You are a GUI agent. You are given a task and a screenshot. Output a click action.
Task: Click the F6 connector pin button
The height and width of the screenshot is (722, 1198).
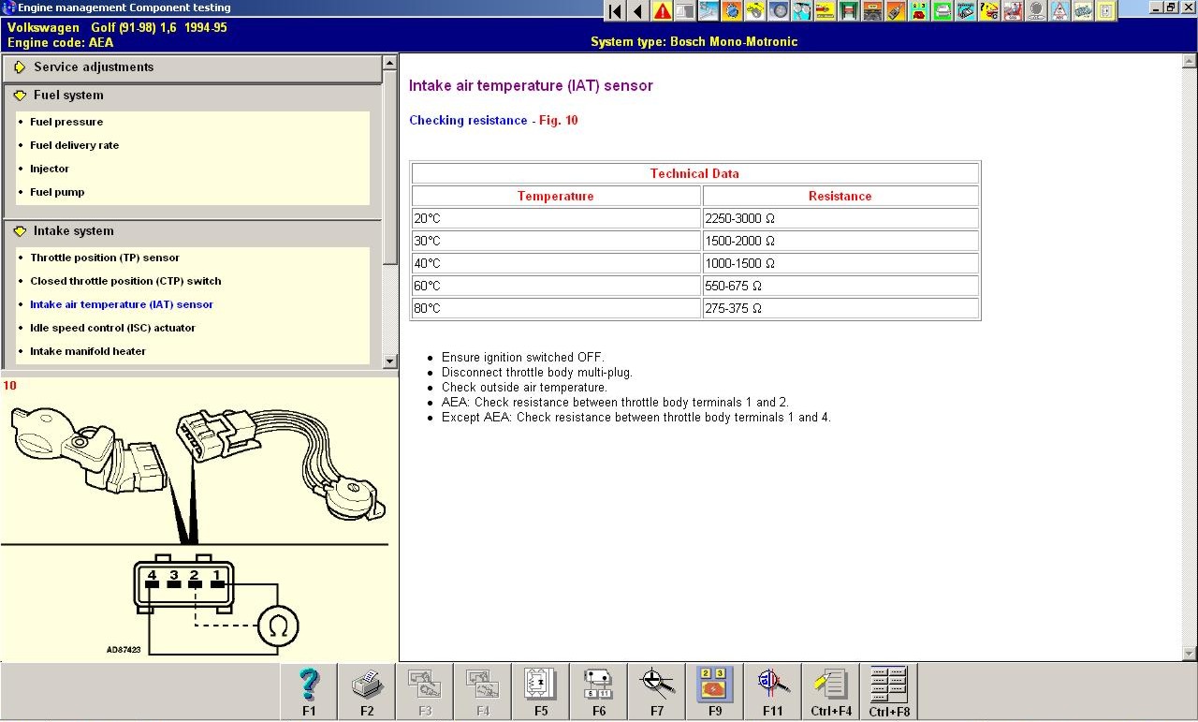click(x=599, y=691)
